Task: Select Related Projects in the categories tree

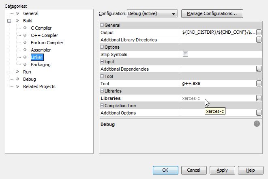Action: 39,86
